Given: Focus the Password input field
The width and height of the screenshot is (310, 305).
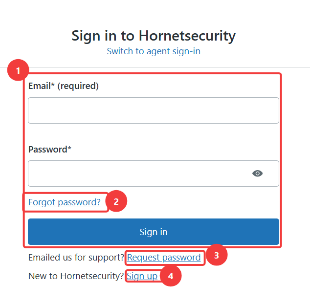Looking at the screenshot, I should click(x=154, y=174).
